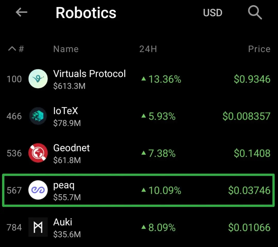Tap the IoTeX coin logo
Viewport: 278px width, 247px height.
(38, 116)
